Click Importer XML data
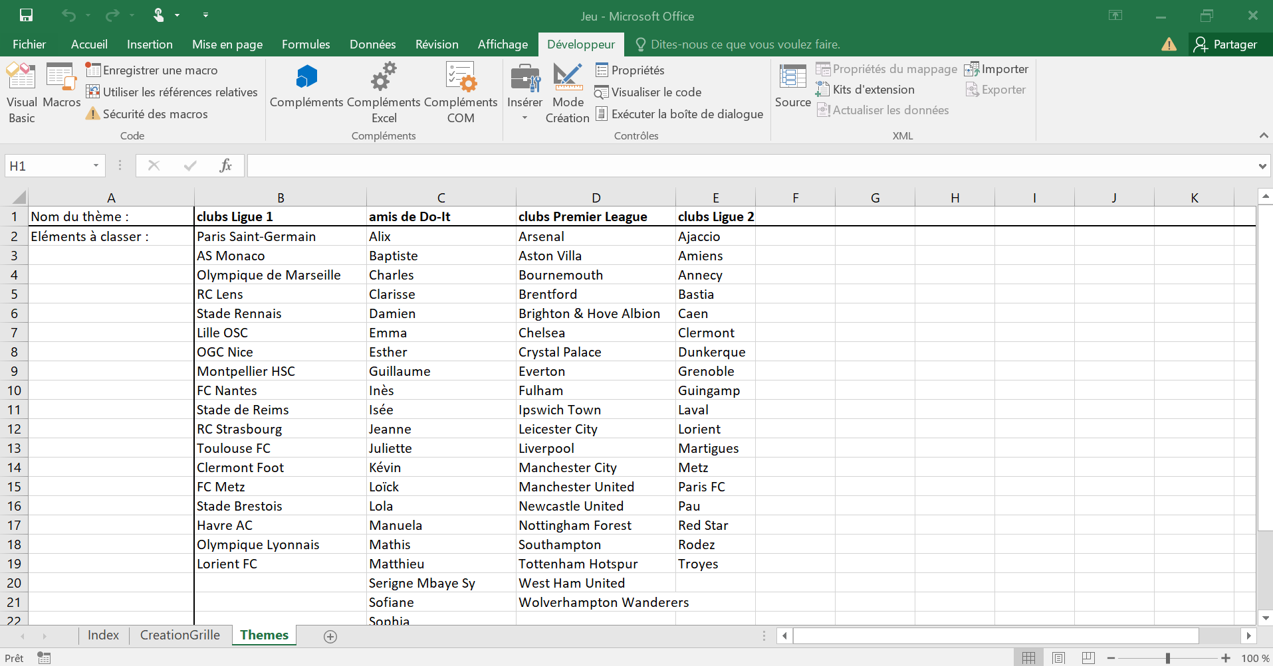This screenshot has width=1273, height=666. click(x=996, y=69)
